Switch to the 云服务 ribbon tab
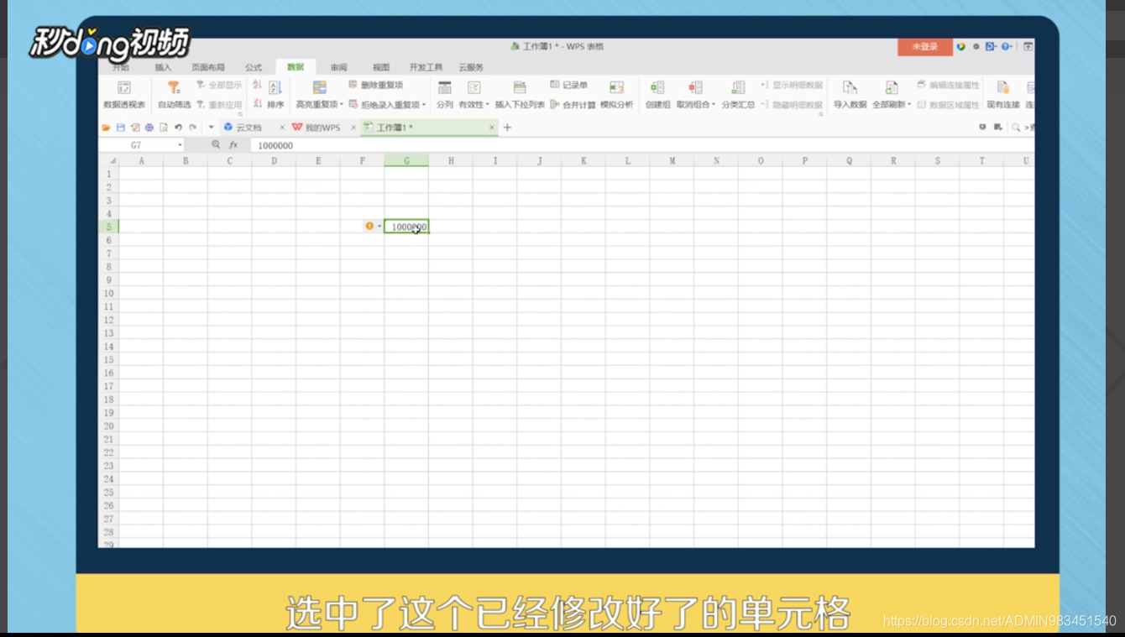This screenshot has height=637, width=1125. pos(471,67)
